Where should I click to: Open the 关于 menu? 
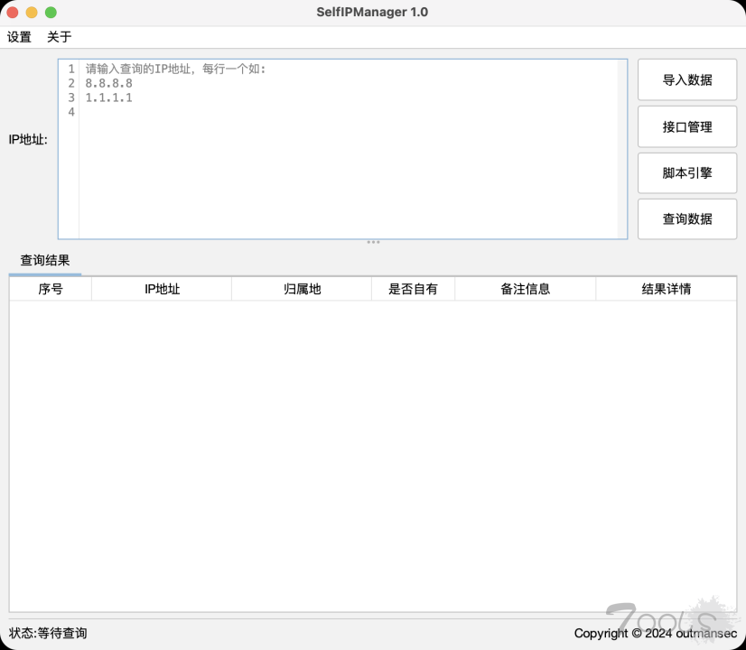(x=60, y=37)
